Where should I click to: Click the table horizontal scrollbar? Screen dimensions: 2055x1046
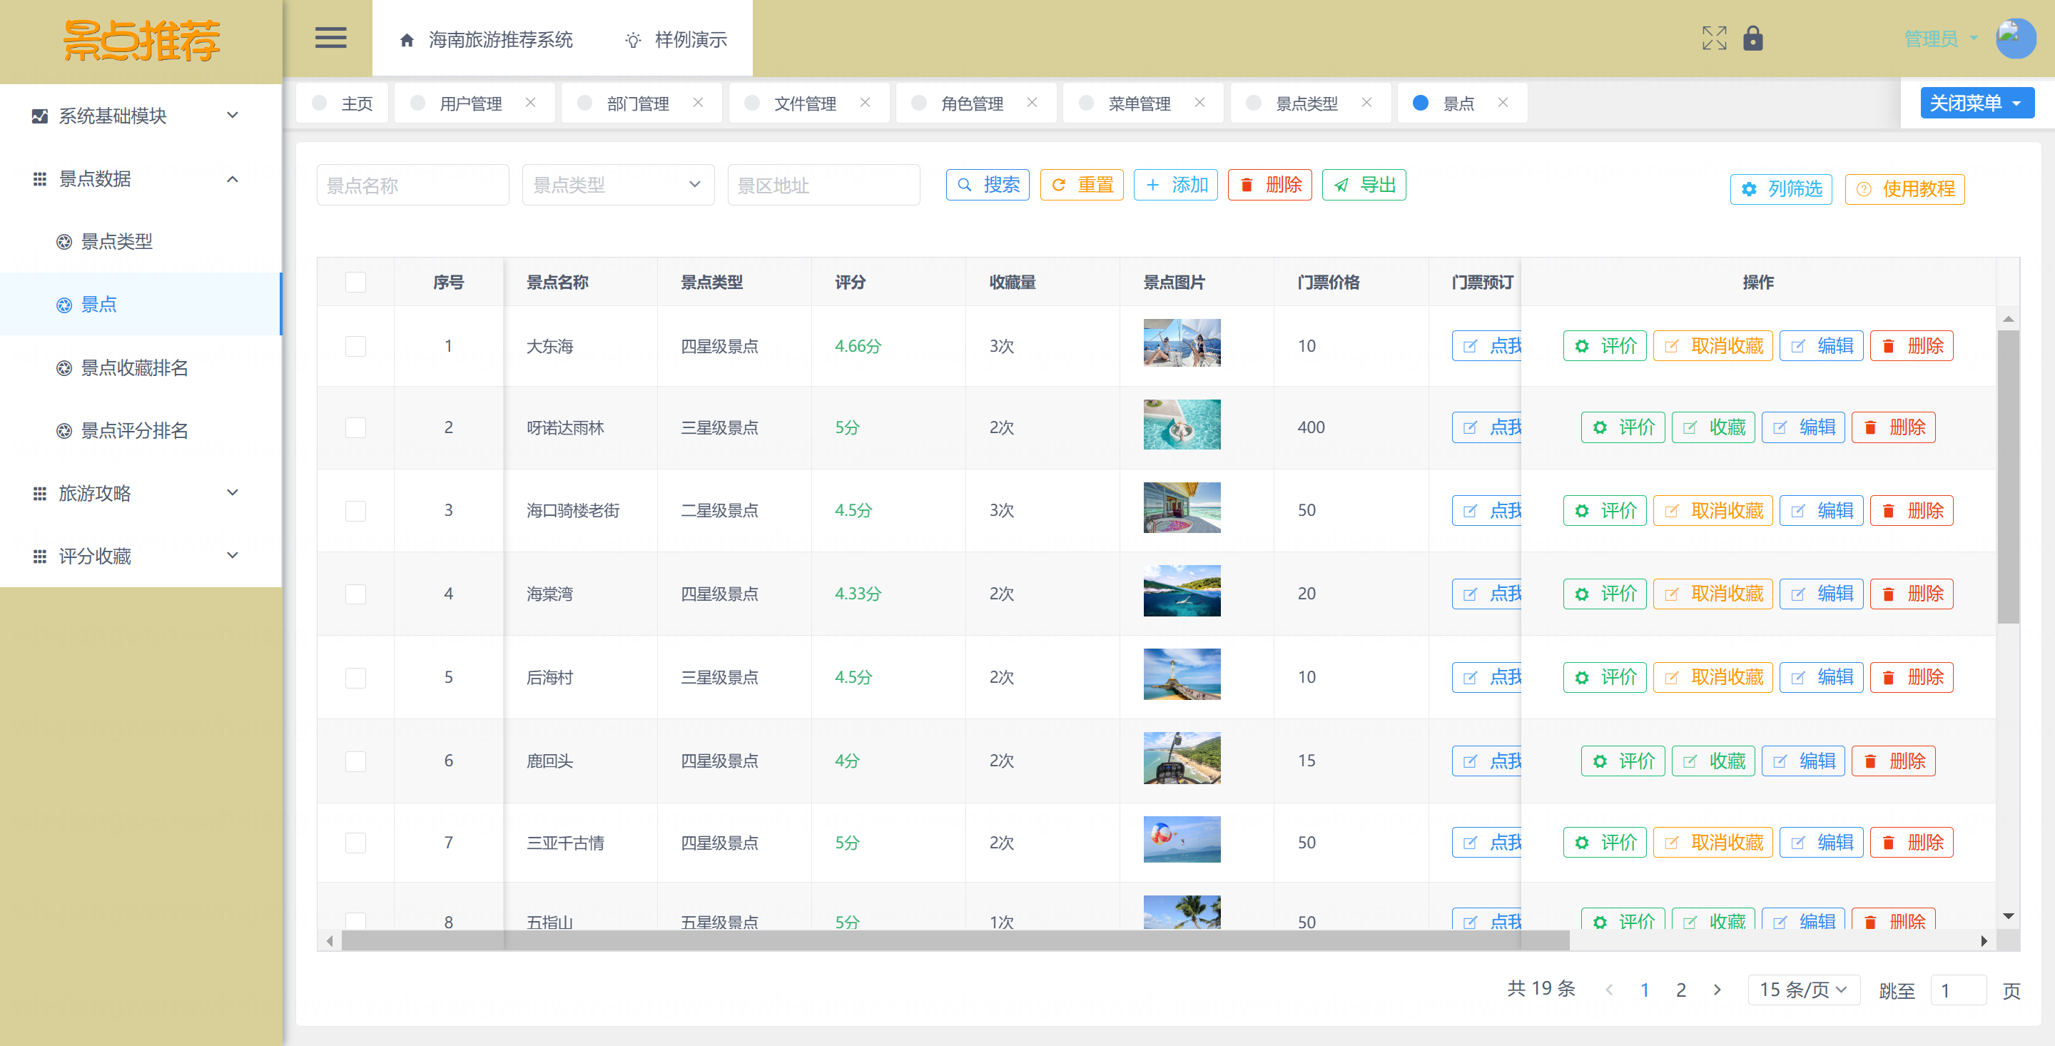(x=955, y=940)
